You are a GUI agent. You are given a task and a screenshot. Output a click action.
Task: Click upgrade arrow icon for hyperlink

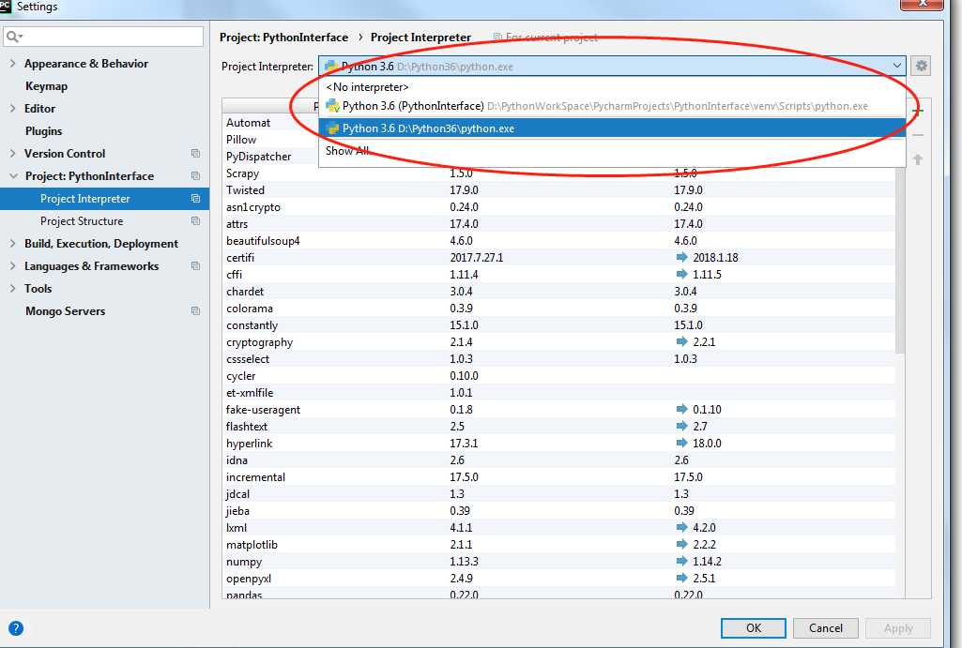681,443
